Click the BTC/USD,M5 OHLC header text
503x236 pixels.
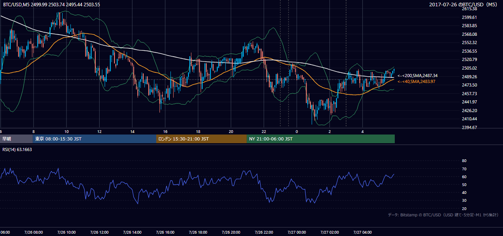tap(52, 4)
